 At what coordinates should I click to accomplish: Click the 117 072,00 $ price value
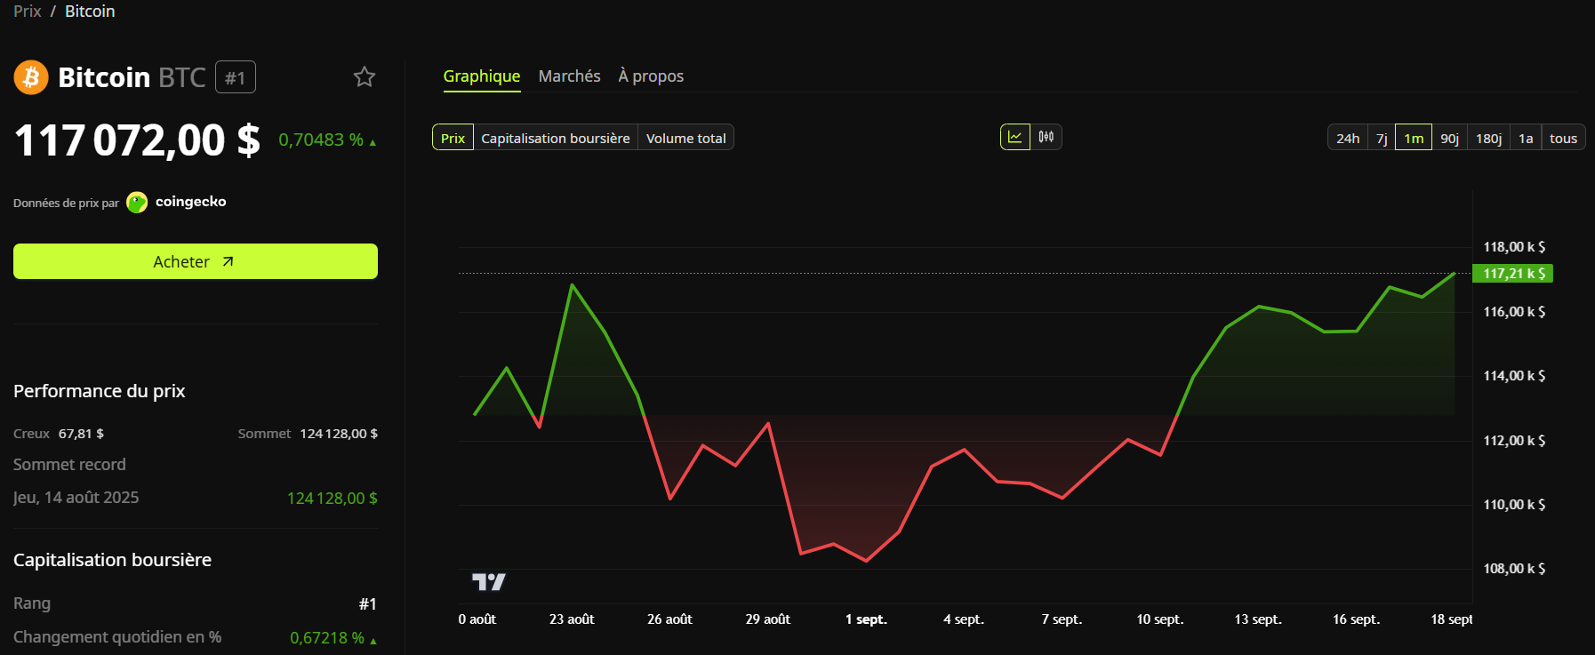138,140
